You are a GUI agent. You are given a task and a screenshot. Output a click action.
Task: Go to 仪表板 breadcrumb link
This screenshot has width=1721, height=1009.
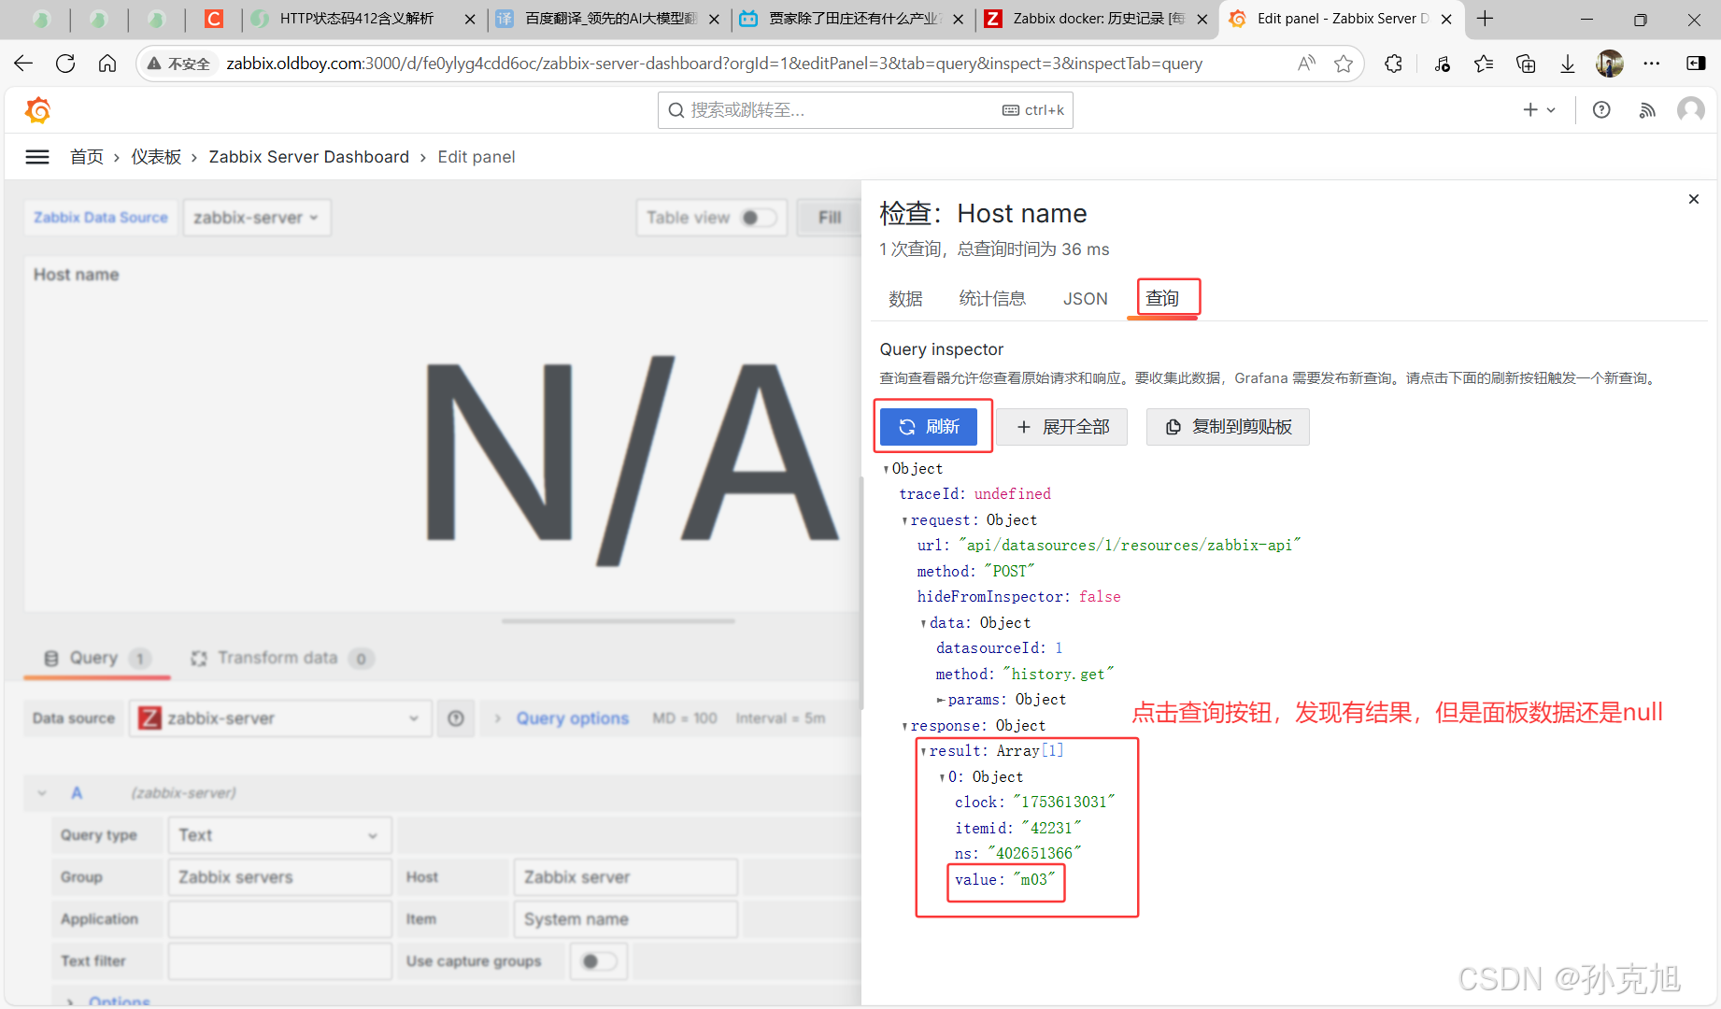tap(156, 157)
